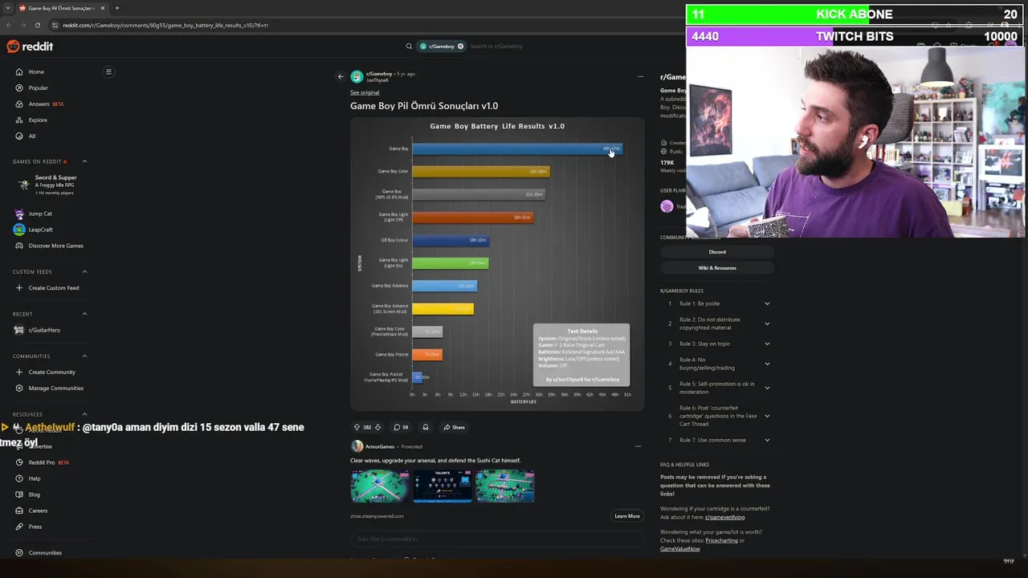Click the search magnifier icon
Screen dimensions: 1028x578
coord(409,47)
